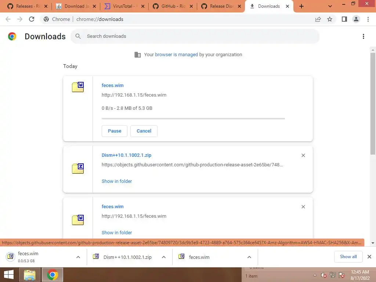376x282 pixels.
Task: Click the Chrome logo beside Downloads title
Action: tap(12, 36)
